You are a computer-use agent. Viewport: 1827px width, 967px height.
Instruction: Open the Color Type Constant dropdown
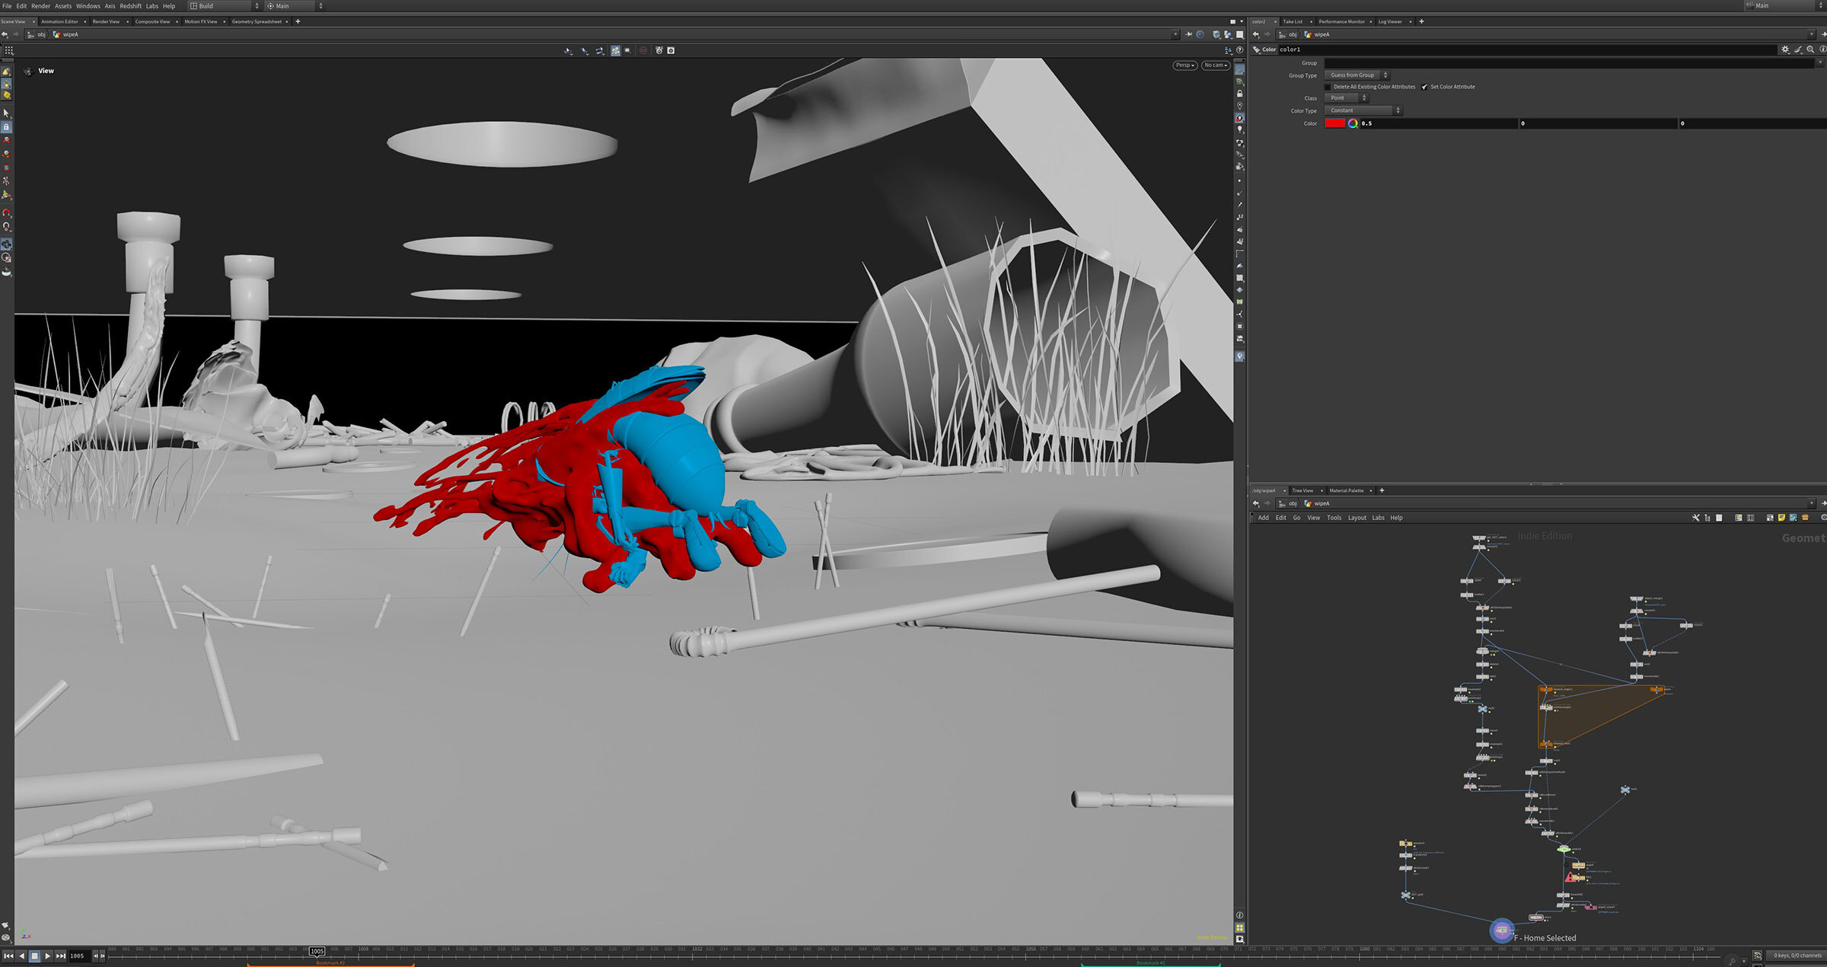click(x=1363, y=110)
